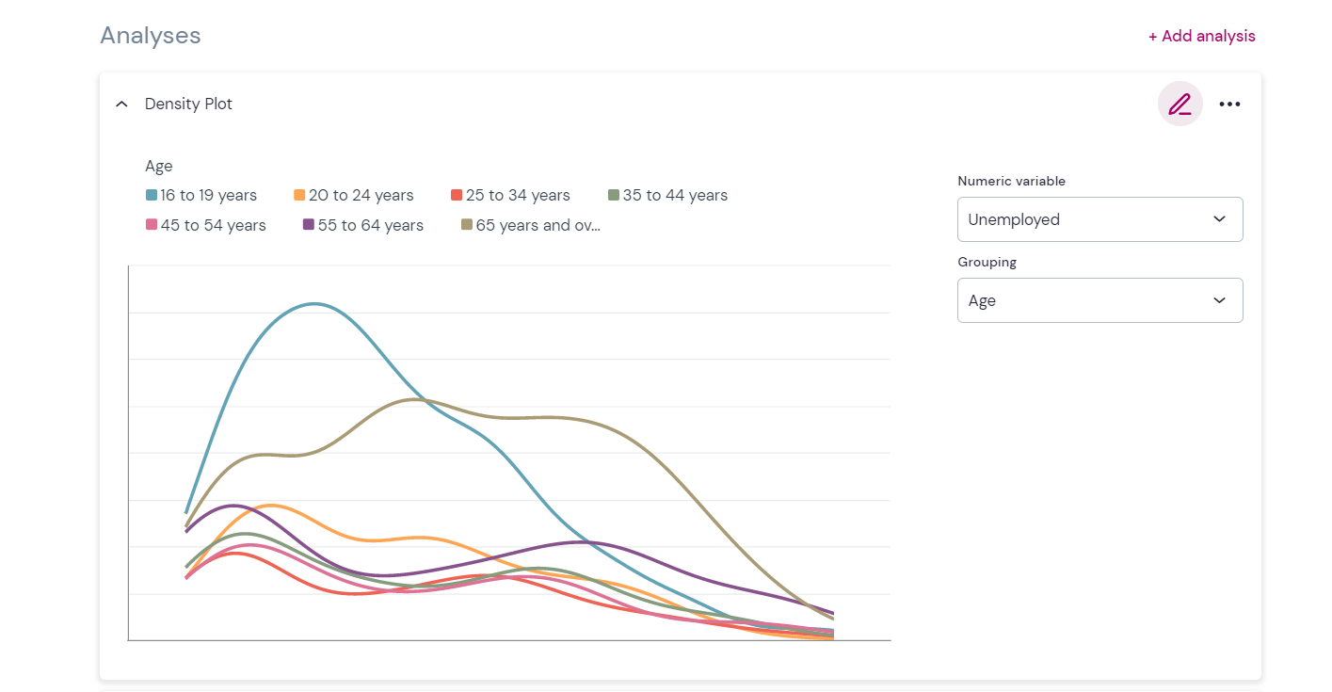Click the green swatch for 35 to 44 years
The width and height of the screenshot is (1332, 692).
tap(614, 195)
